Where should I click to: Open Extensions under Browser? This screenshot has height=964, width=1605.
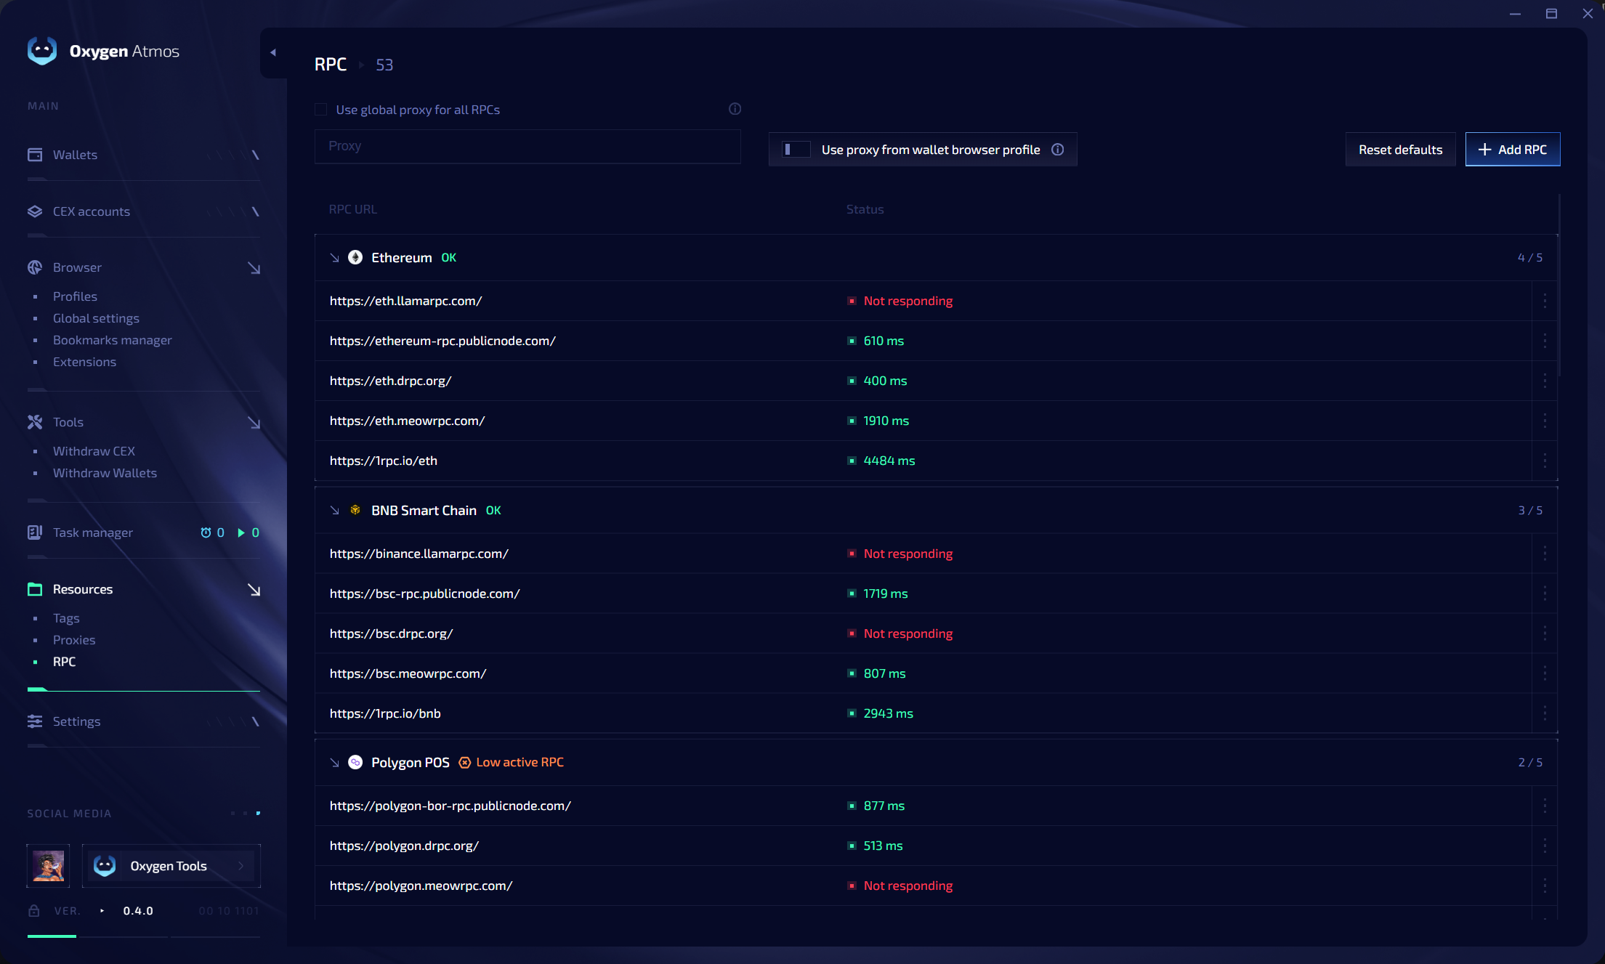[84, 362]
